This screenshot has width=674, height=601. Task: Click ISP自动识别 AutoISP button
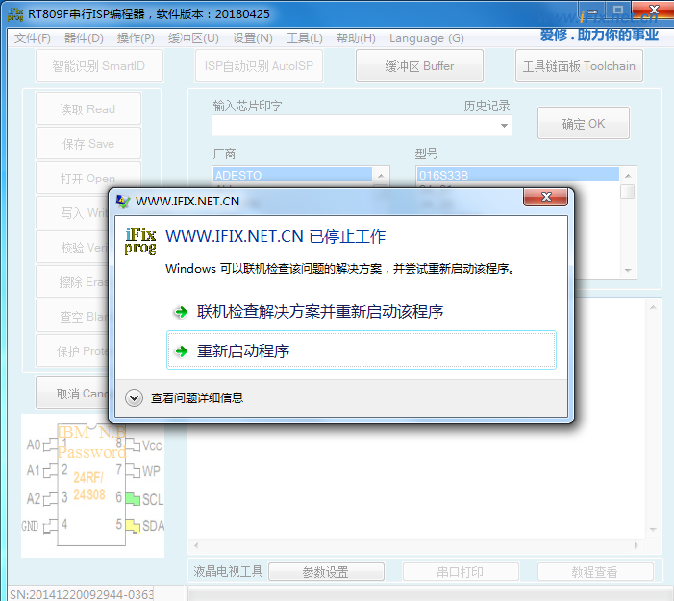[x=259, y=65]
